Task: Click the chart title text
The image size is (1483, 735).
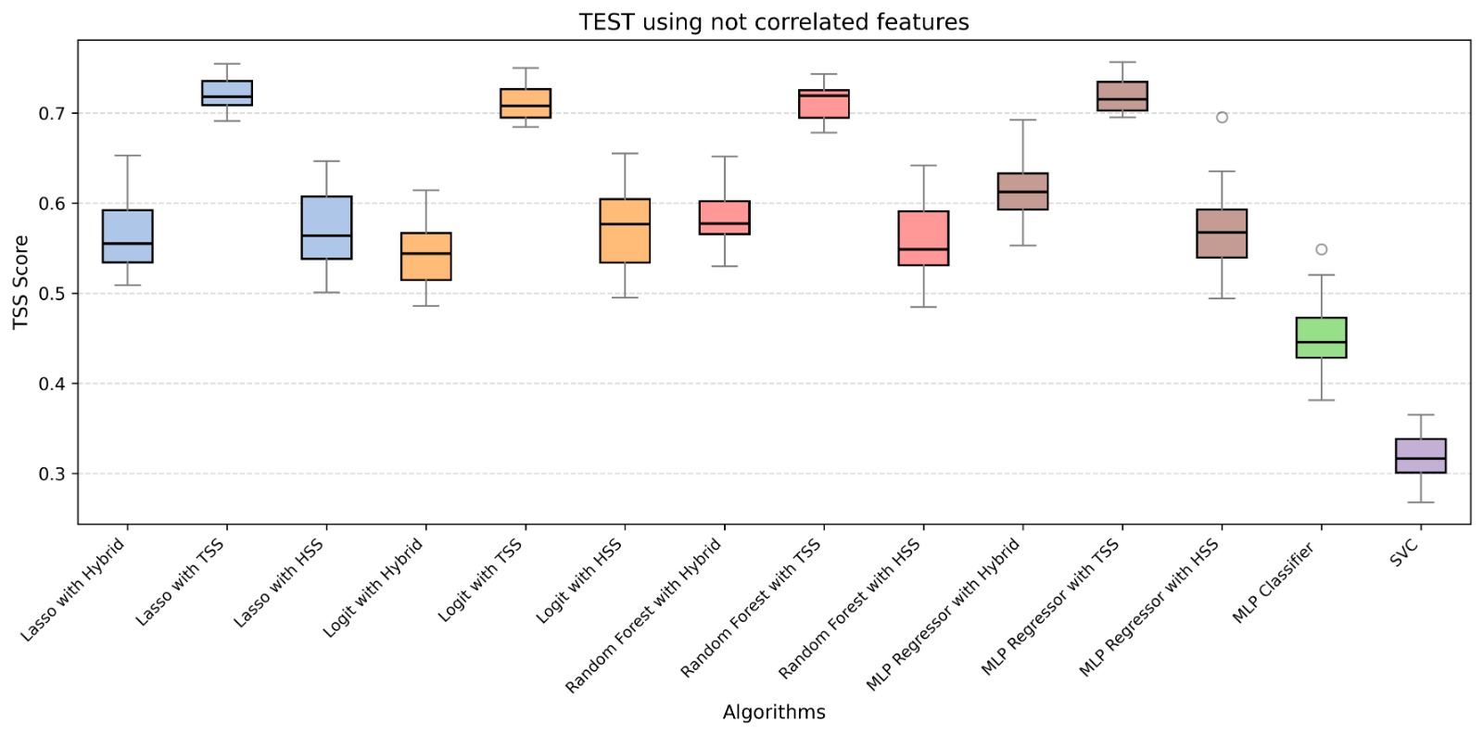Action: [x=774, y=22]
